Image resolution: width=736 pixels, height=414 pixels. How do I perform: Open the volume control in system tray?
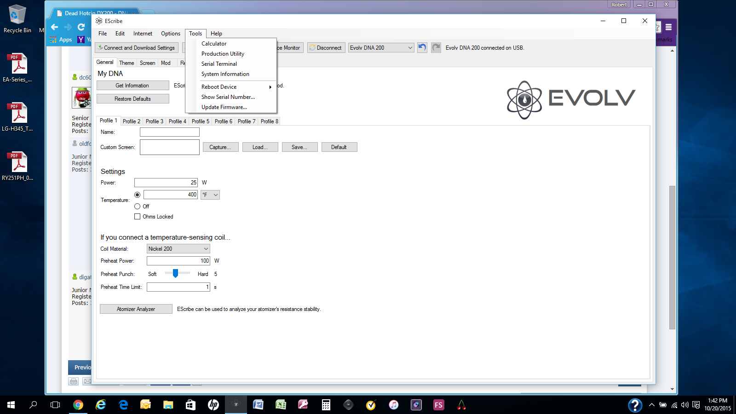pyautogui.click(x=685, y=405)
